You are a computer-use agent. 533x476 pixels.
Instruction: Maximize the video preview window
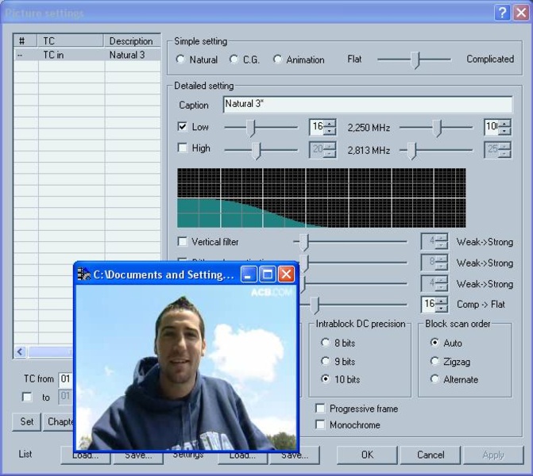tap(268, 274)
